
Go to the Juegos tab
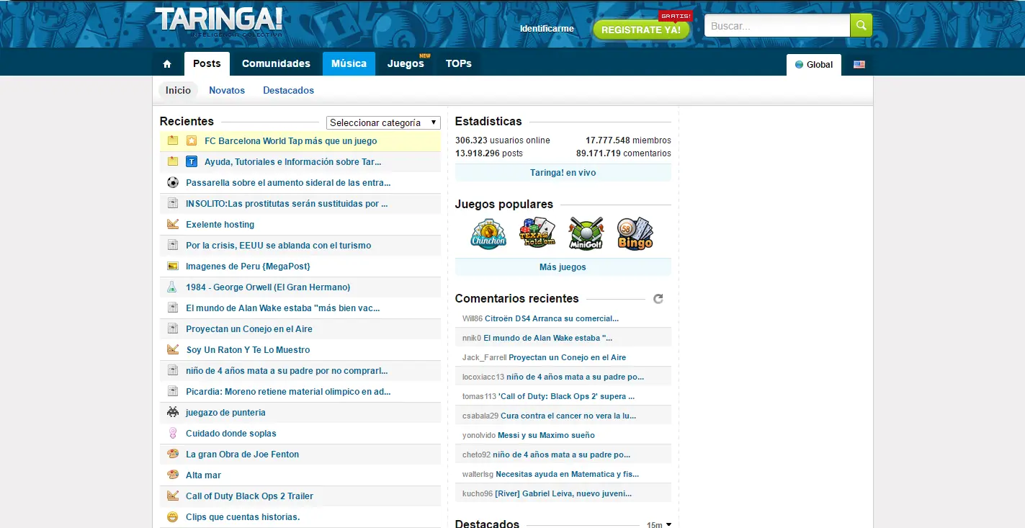[406, 63]
